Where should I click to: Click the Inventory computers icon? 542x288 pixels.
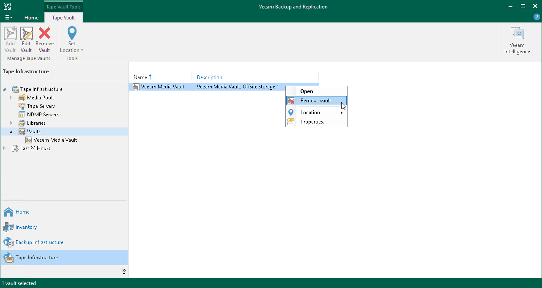point(8,227)
